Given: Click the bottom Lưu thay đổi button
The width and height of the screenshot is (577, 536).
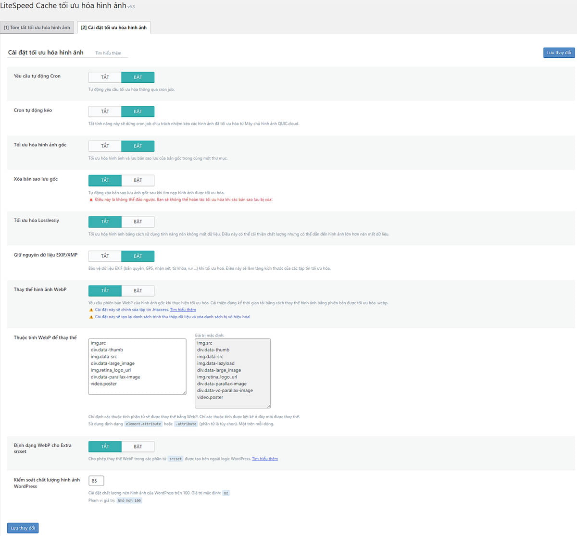Looking at the screenshot, I should click(23, 528).
